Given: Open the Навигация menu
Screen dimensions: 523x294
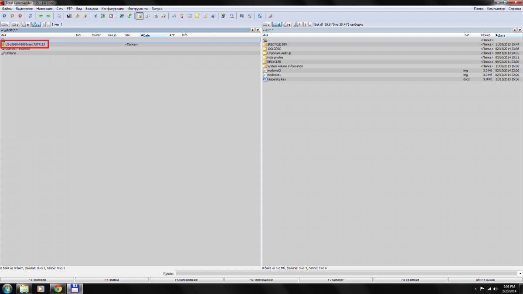Looking at the screenshot, I should pos(44,9).
